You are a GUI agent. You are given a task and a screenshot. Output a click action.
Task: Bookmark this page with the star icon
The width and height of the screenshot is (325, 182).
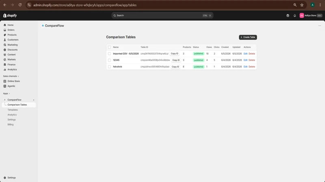tap(302, 5)
